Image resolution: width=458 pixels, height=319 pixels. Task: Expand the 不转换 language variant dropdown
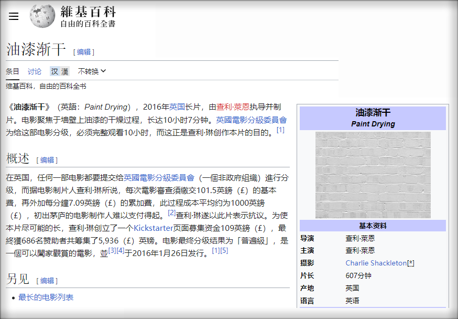92,71
